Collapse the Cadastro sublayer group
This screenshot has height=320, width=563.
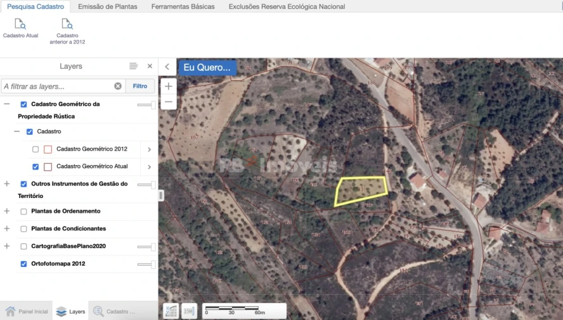17,132
